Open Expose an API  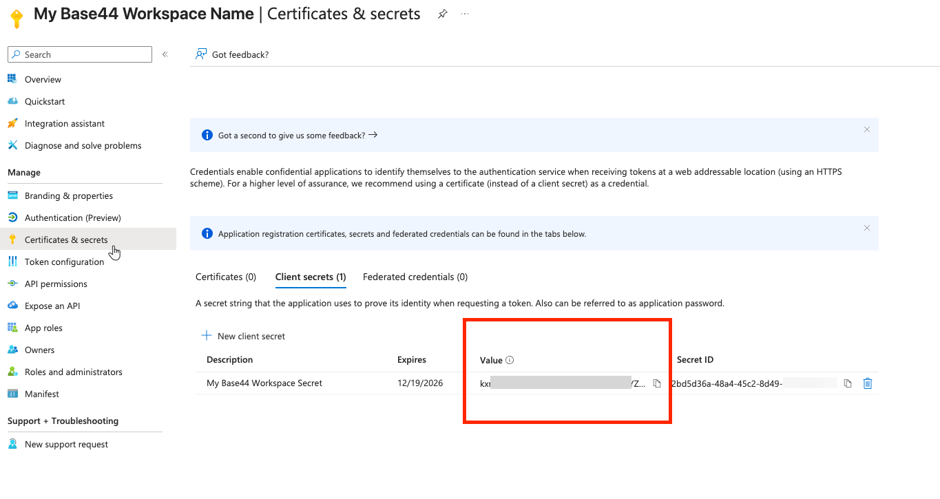click(x=52, y=306)
